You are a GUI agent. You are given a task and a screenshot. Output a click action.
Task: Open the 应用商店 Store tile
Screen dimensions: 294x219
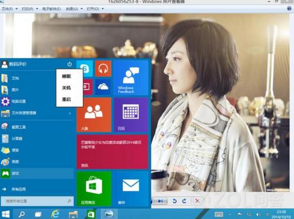click(x=94, y=189)
